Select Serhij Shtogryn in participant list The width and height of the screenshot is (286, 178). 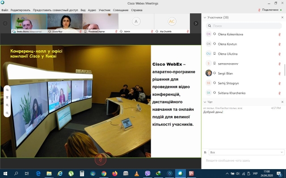point(244,83)
